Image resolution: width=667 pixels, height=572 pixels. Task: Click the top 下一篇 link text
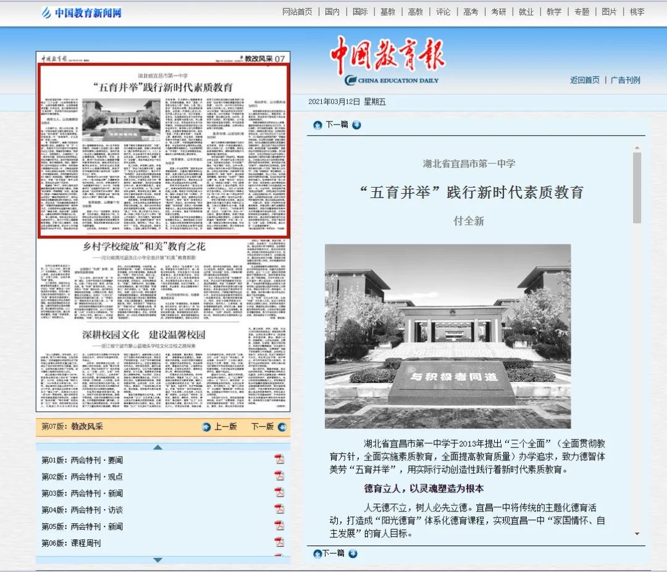click(337, 125)
